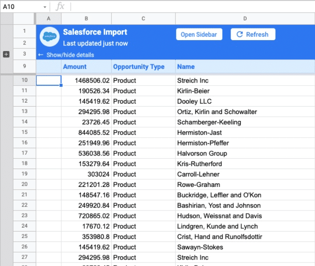The width and height of the screenshot is (315, 266).
Task: Click amount cell 153279.64
Action: pyautogui.click(x=86, y=164)
